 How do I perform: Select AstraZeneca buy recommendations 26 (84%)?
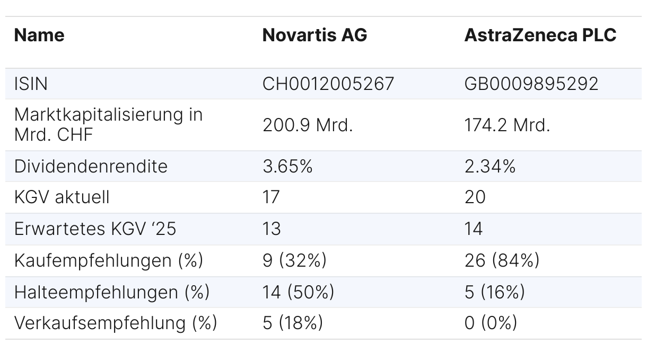coord(502,260)
